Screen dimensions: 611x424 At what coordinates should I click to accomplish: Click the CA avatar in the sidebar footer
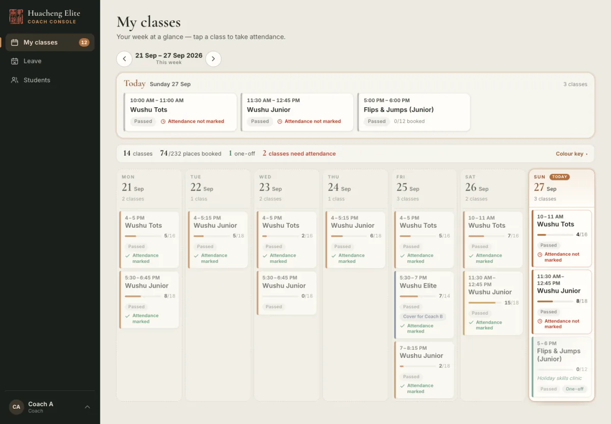(16, 407)
